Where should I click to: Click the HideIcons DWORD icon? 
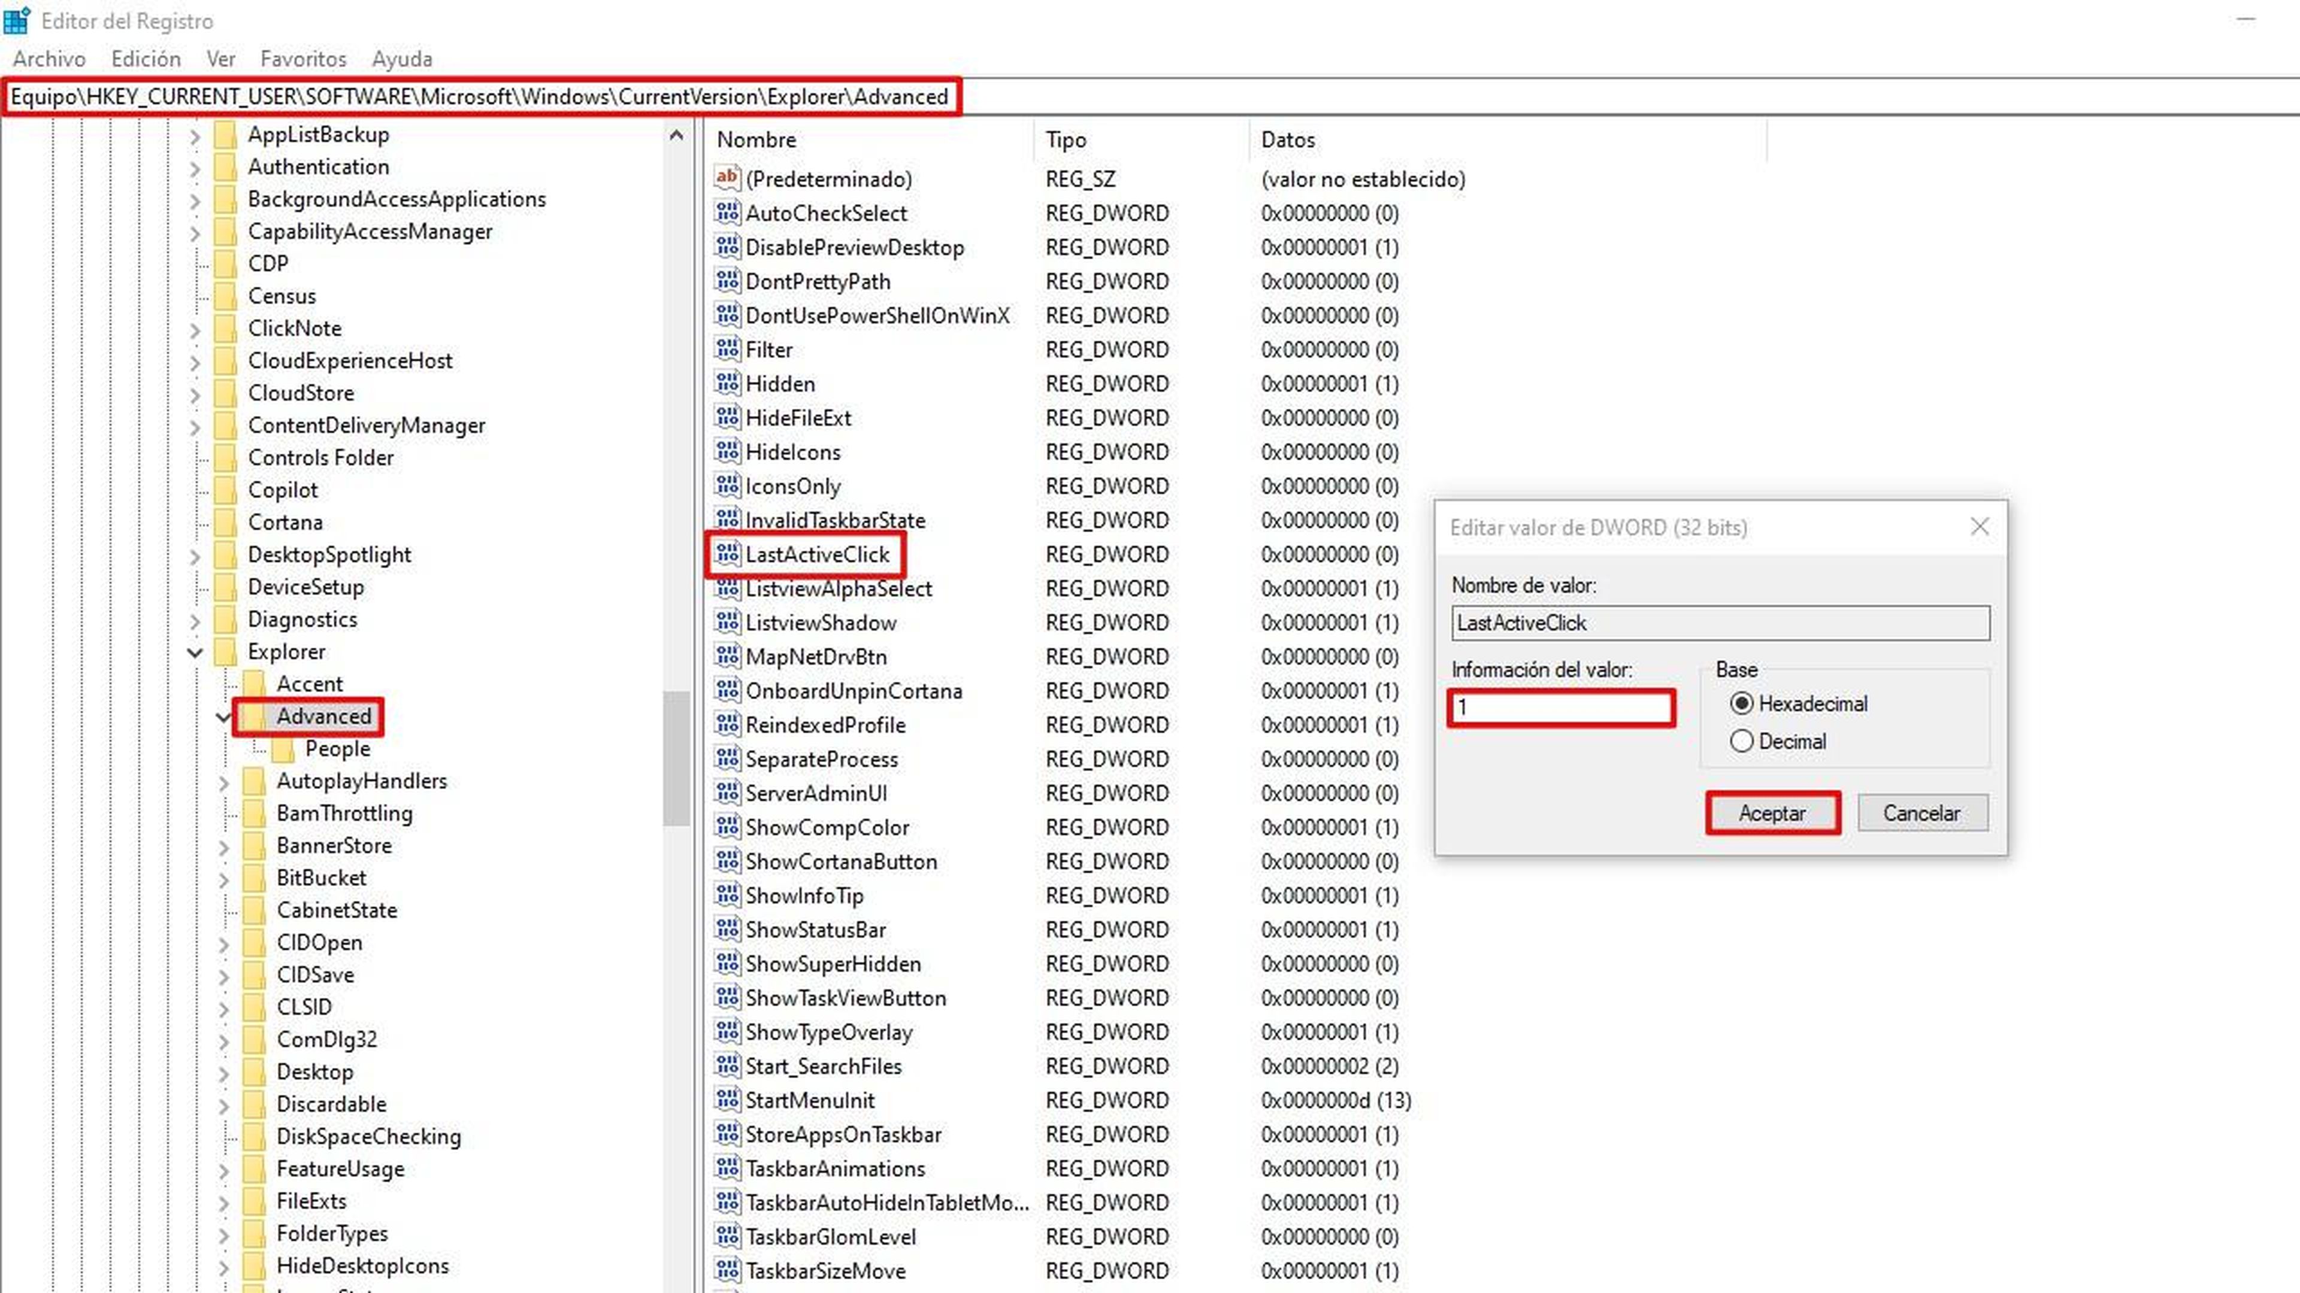tap(727, 451)
